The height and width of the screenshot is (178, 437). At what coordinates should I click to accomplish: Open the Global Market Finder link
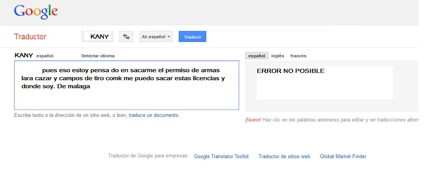click(343, 156)
